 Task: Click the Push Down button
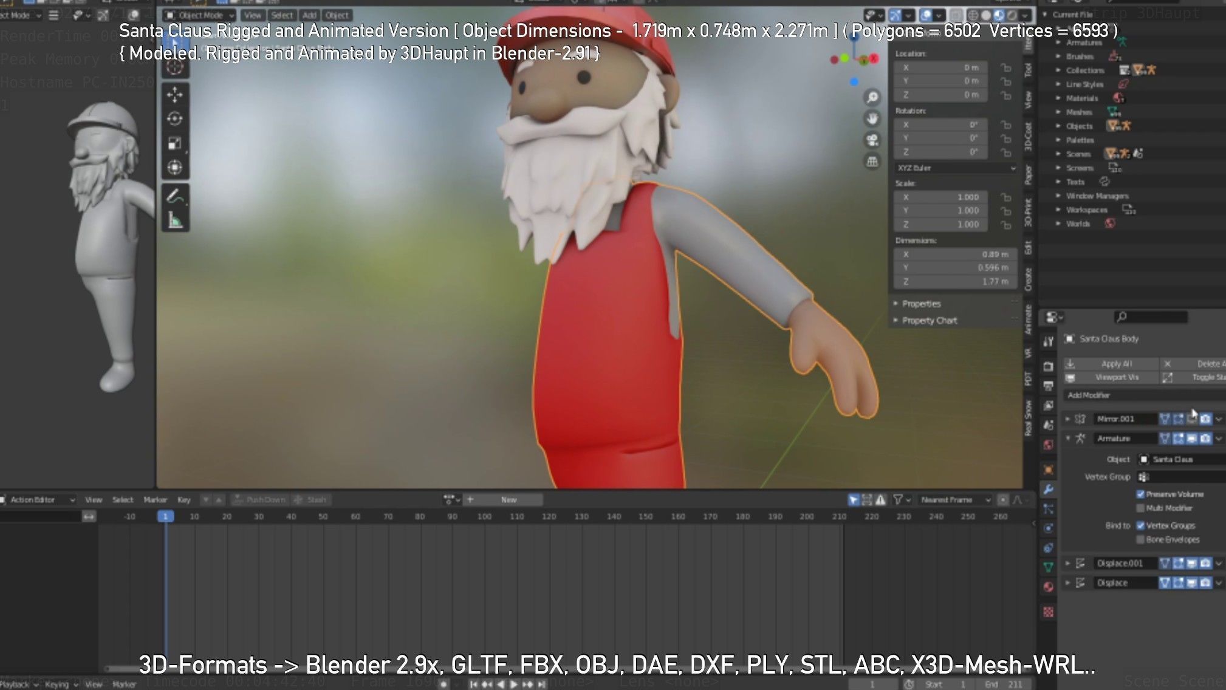pos(260,500)
